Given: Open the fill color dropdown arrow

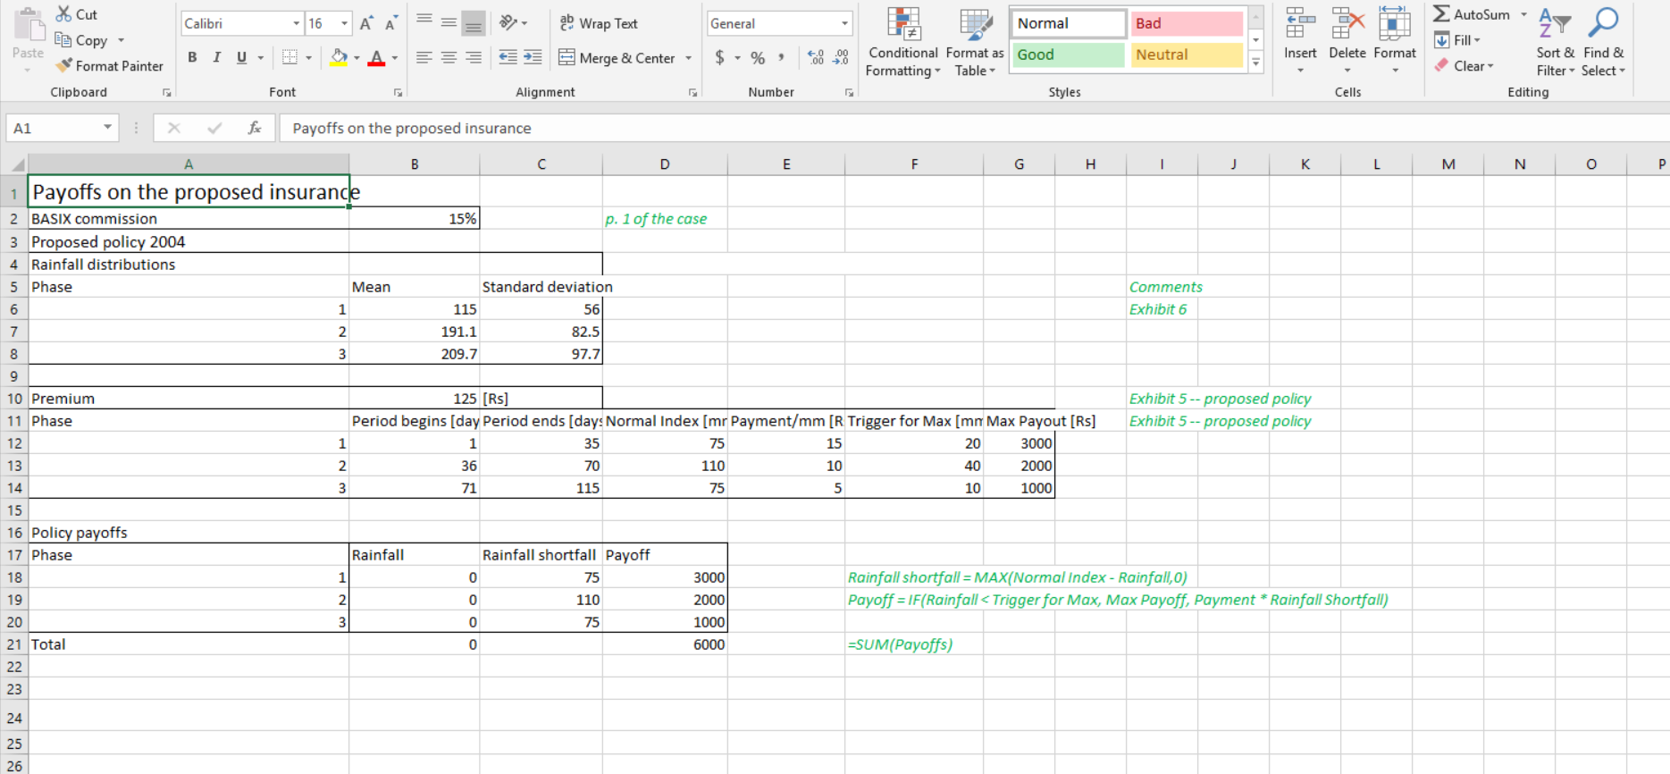Looking at the screenshot, I should (x=357, y=58).
